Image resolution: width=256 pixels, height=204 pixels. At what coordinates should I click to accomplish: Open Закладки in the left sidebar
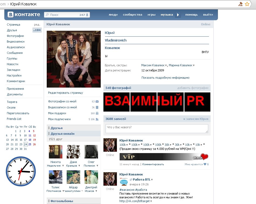[x=14, y=70]
